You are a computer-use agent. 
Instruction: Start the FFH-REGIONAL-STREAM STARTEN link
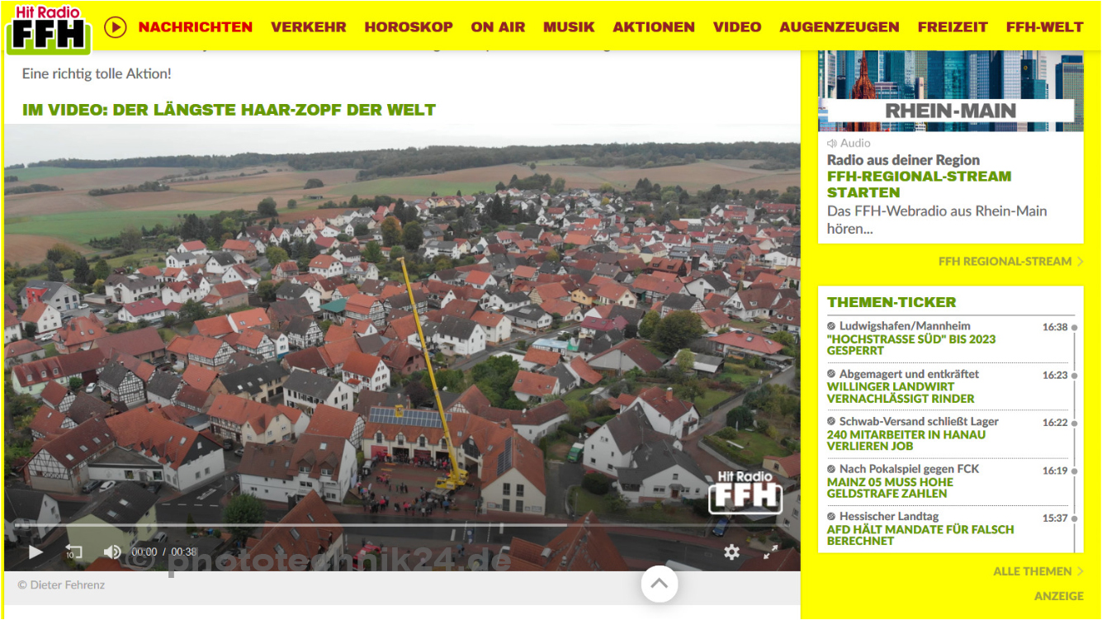coord(919,184)
